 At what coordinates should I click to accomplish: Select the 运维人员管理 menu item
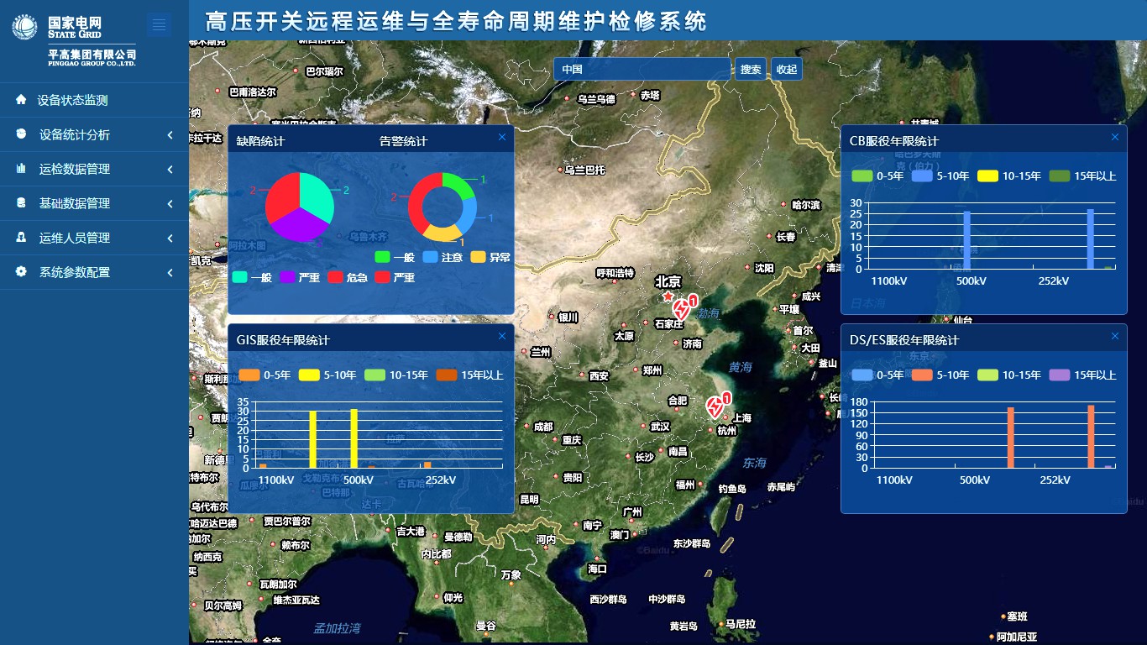(75, 238)
